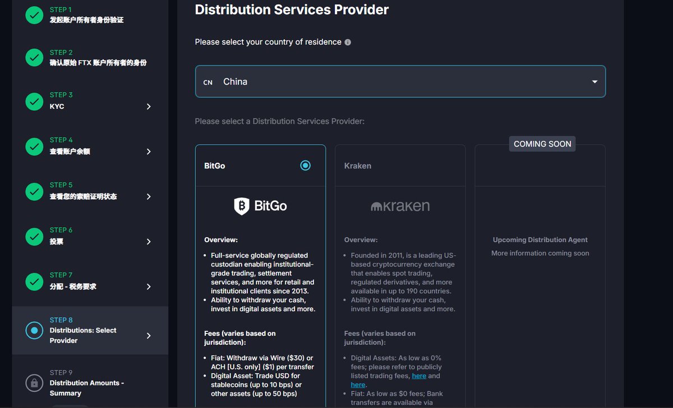Open STEP 3 KYC in the sidebar
Image resolution: width=673 pixels, height=408 pixels.
(x=90, y=101)
